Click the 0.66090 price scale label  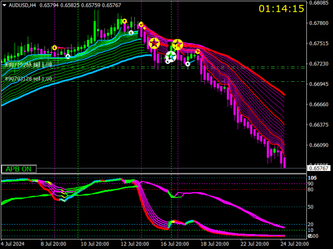point(319,145)
